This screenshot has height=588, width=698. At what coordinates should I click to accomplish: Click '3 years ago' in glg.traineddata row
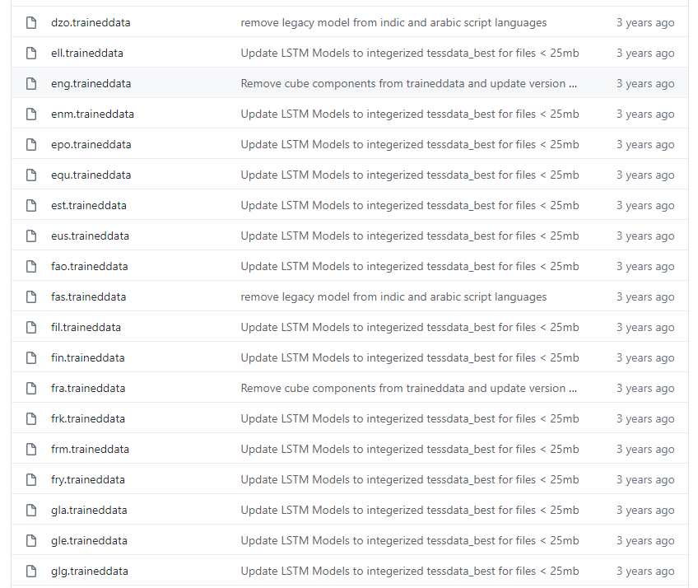pyautogui.click(x=645, y=571)
